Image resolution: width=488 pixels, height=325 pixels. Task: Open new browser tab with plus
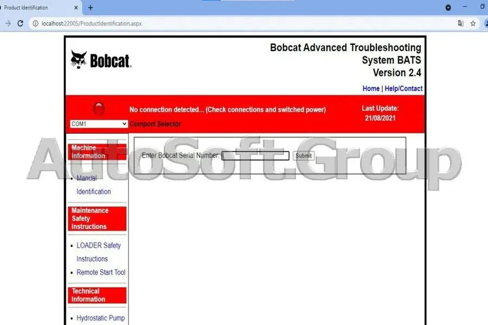(91, 8)
